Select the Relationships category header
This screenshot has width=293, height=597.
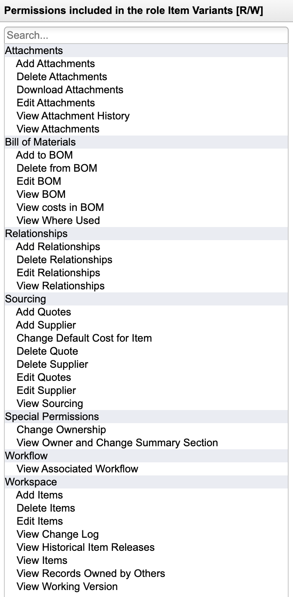click(x=36, y=234)
